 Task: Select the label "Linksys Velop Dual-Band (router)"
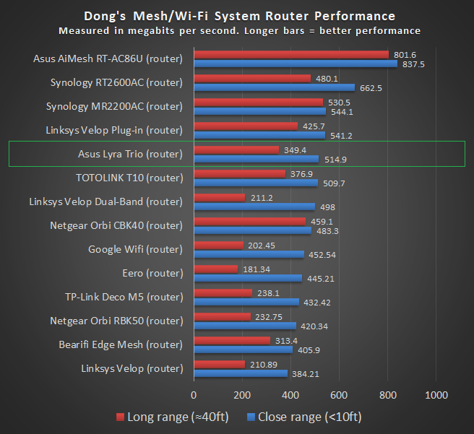coord(105,201)
